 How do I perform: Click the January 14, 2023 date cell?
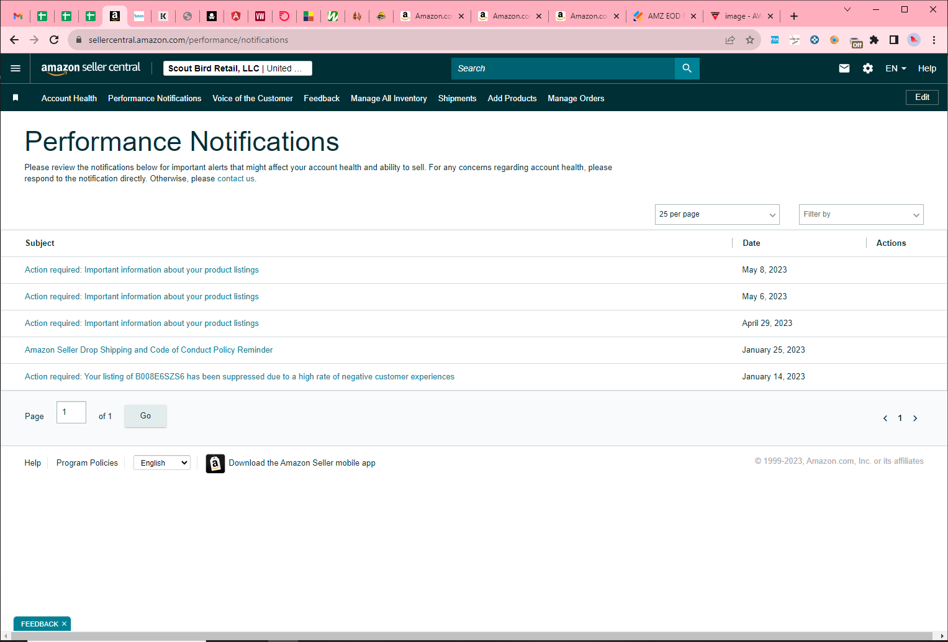tap(774, 377)
